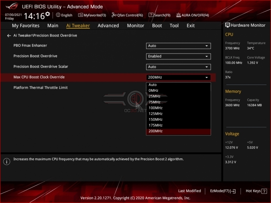
Task: Switch to the Boot tab
Action: (x=157, y=26)
